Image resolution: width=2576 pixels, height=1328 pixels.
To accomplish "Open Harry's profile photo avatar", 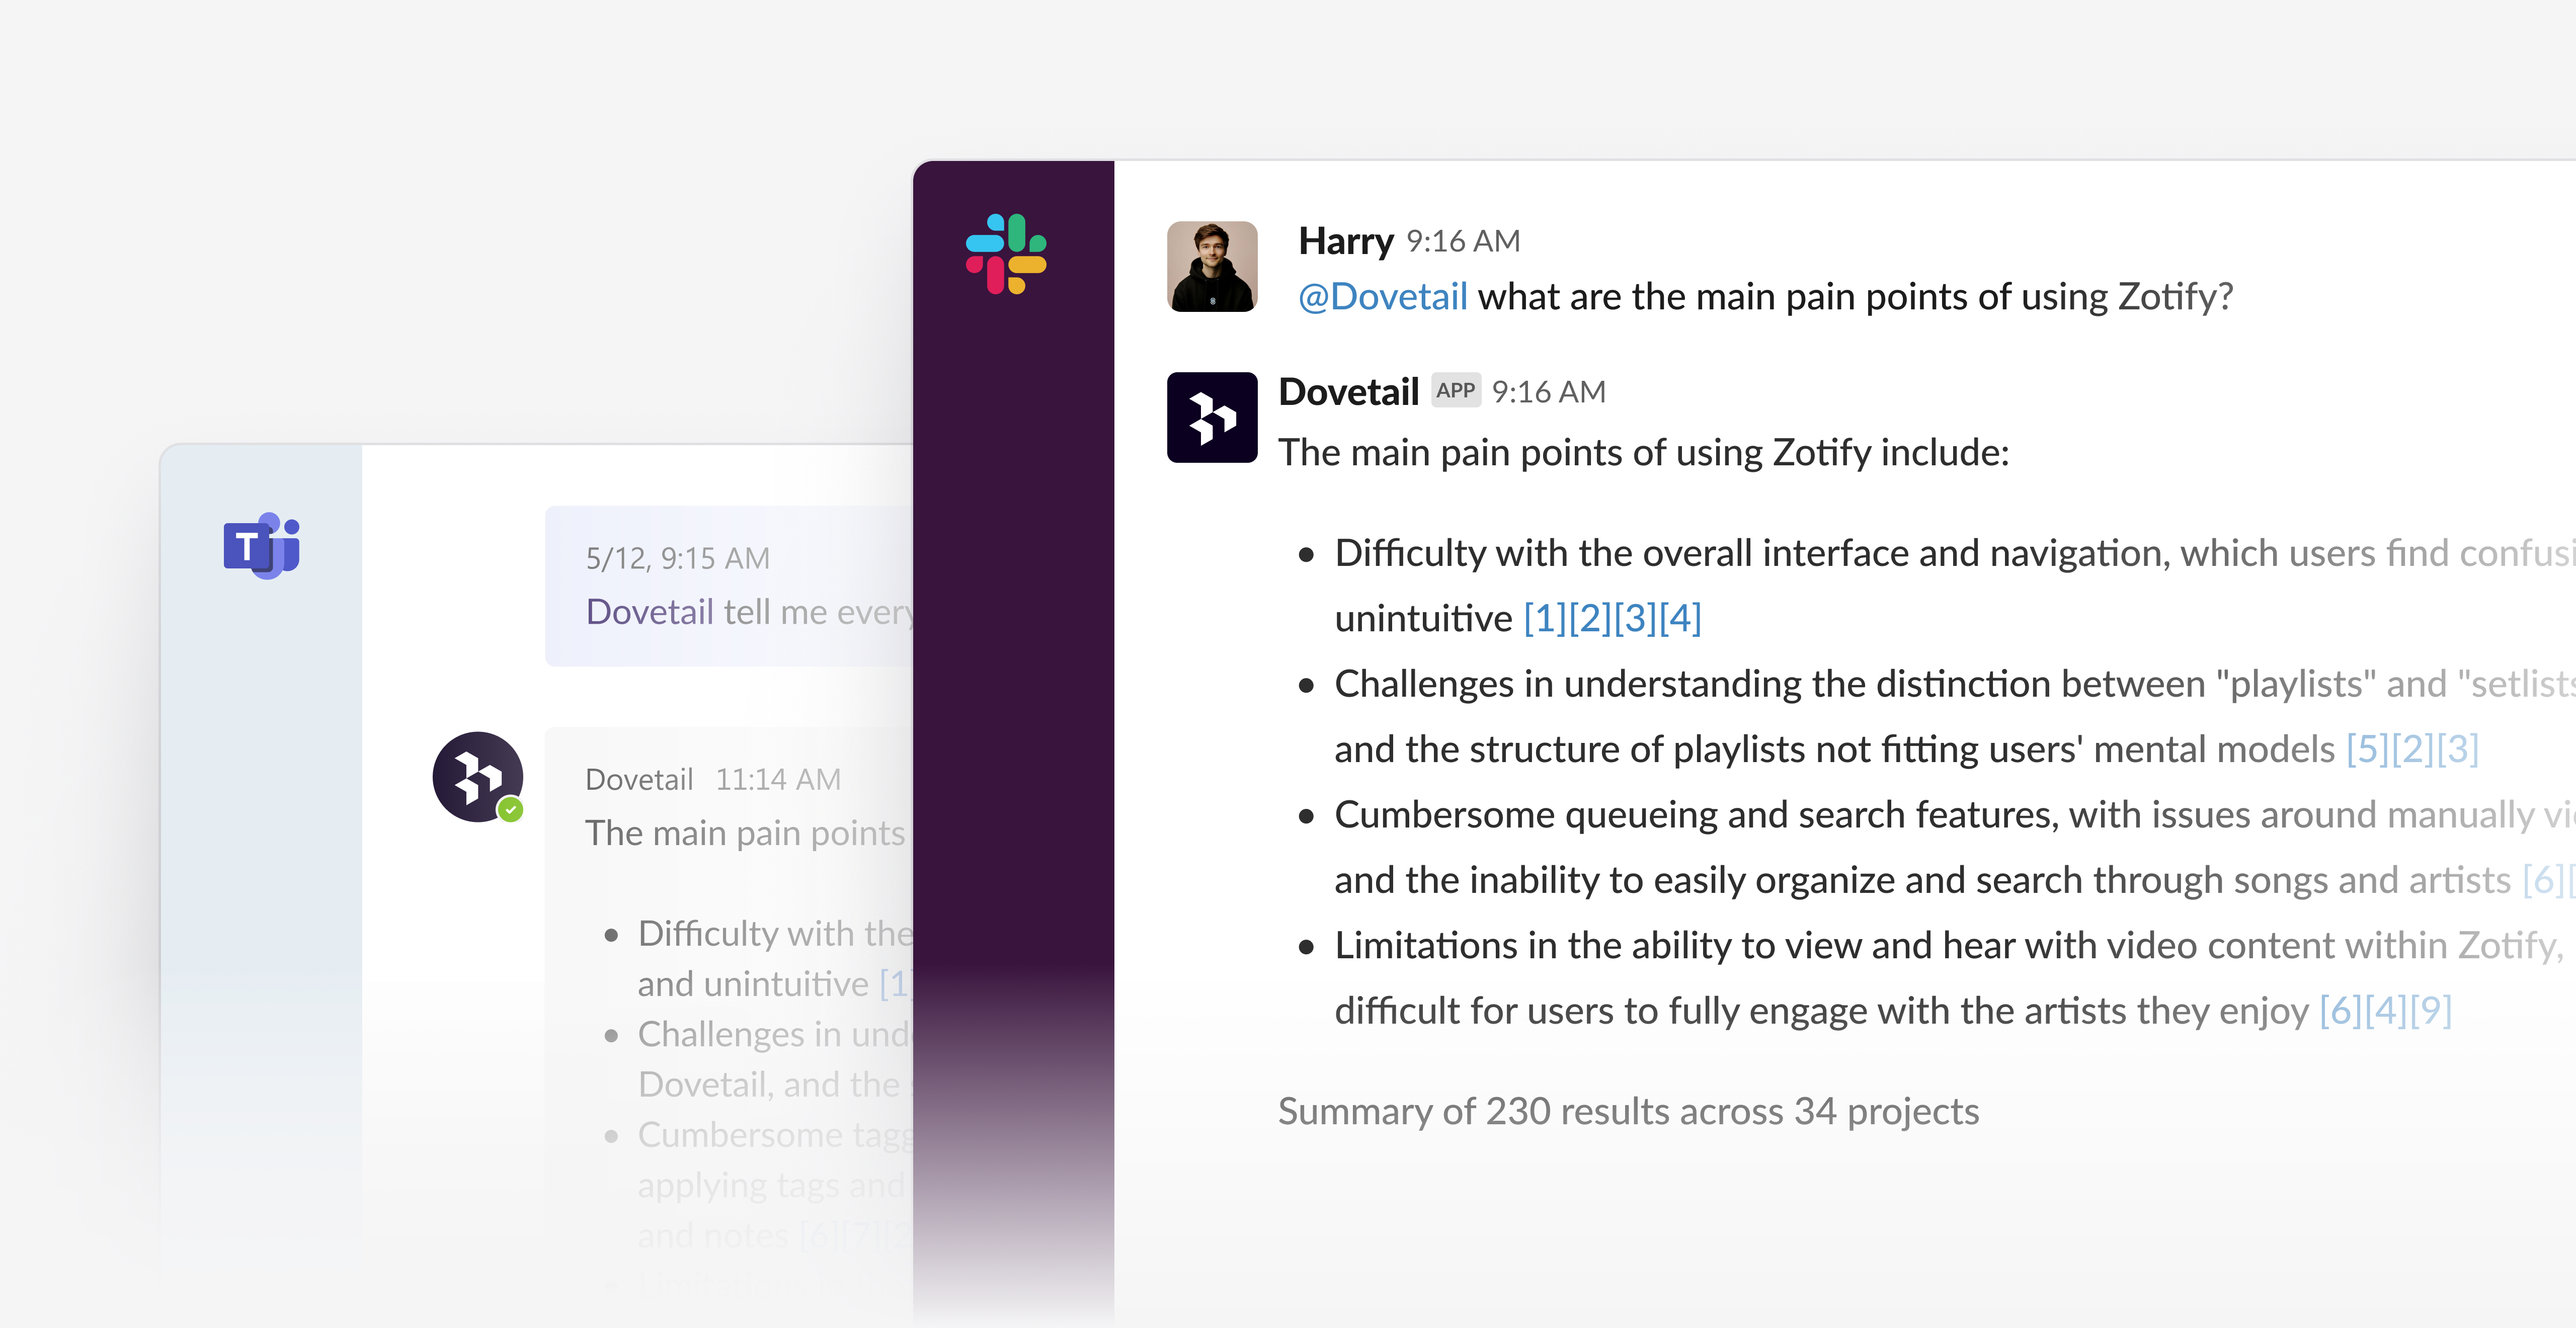I will [x=1212, y=266].
